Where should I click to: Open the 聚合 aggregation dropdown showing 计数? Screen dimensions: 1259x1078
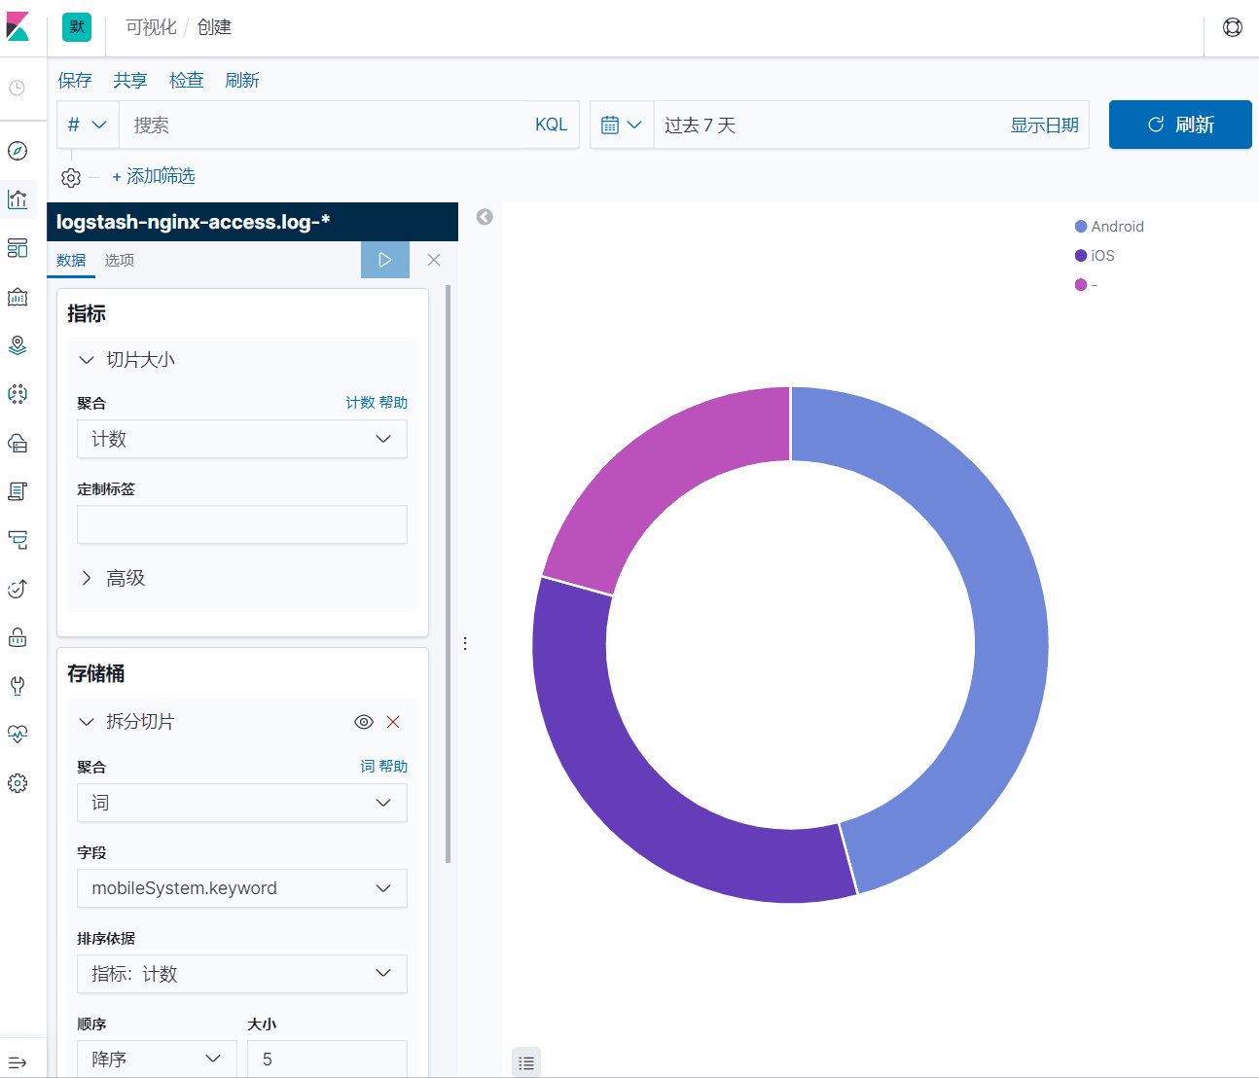[x=241, y=439]
